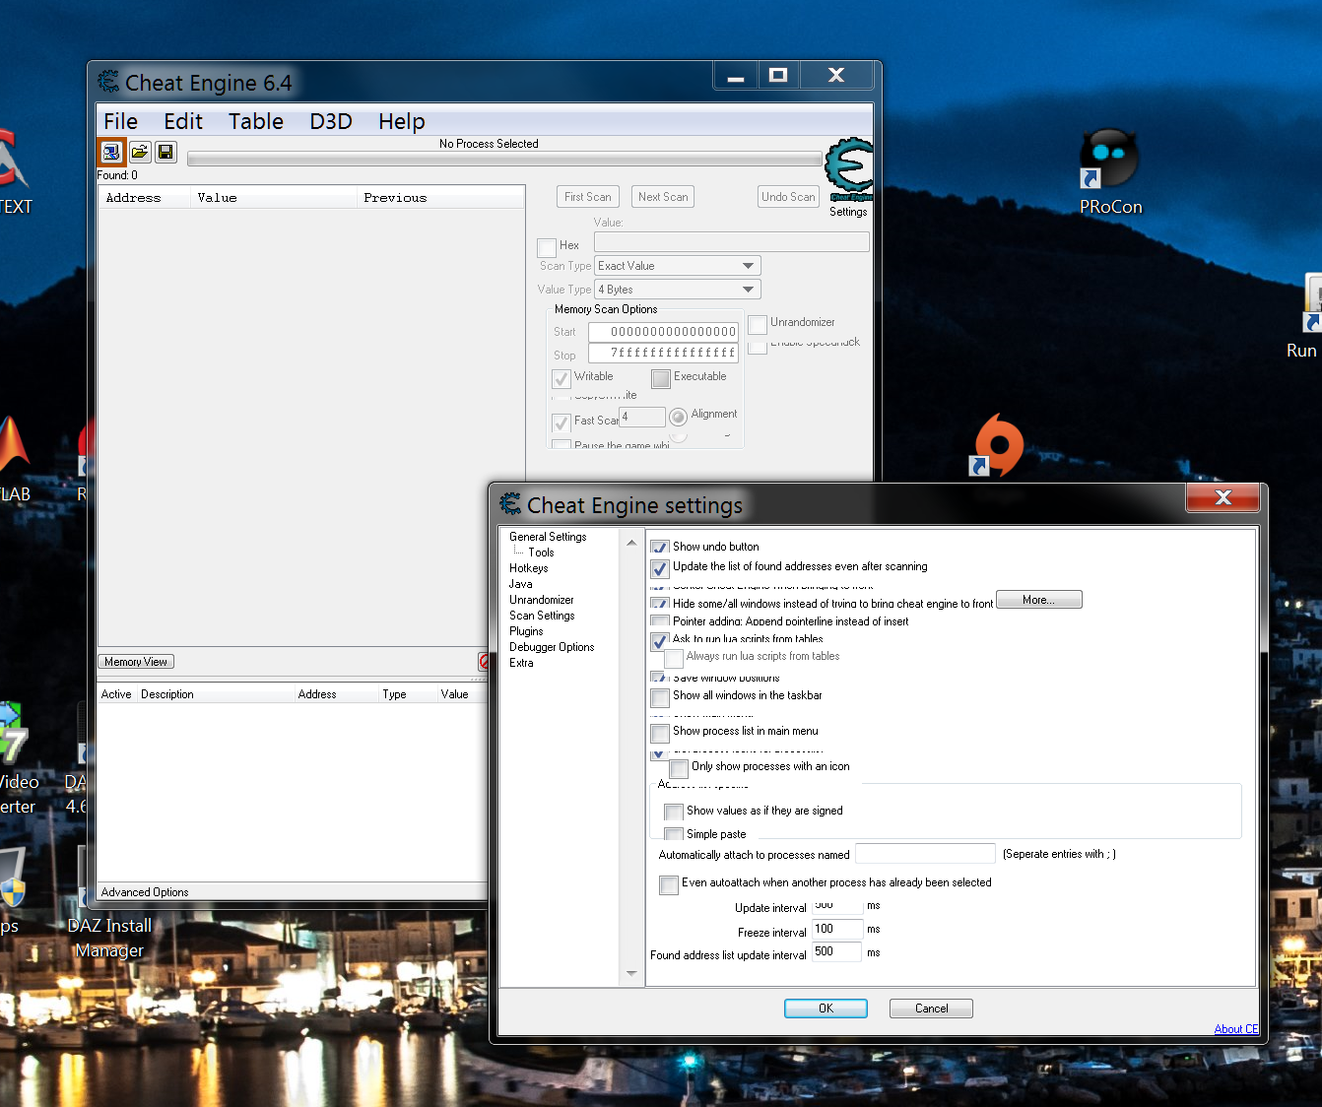Click the Start address input field
This screenshot has height=1107, width=1322.
point(663,332)
